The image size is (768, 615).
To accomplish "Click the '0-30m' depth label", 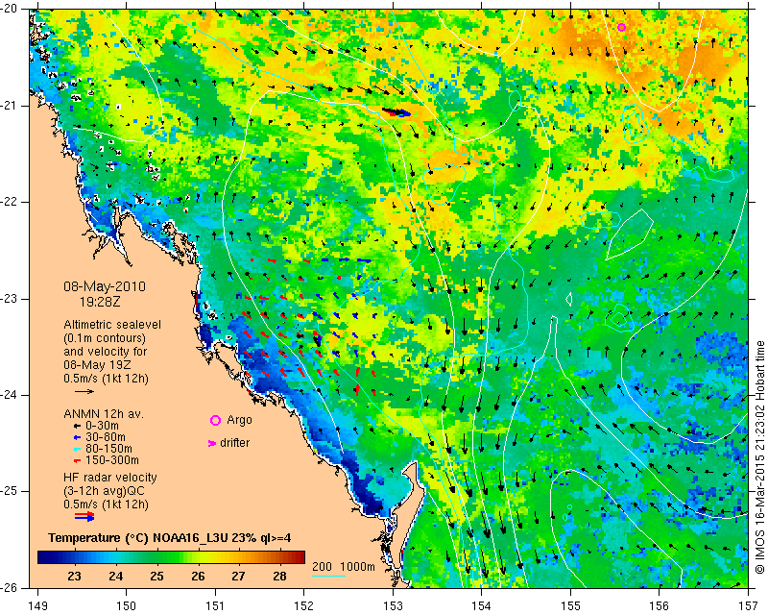I will (x=102, y=426).
